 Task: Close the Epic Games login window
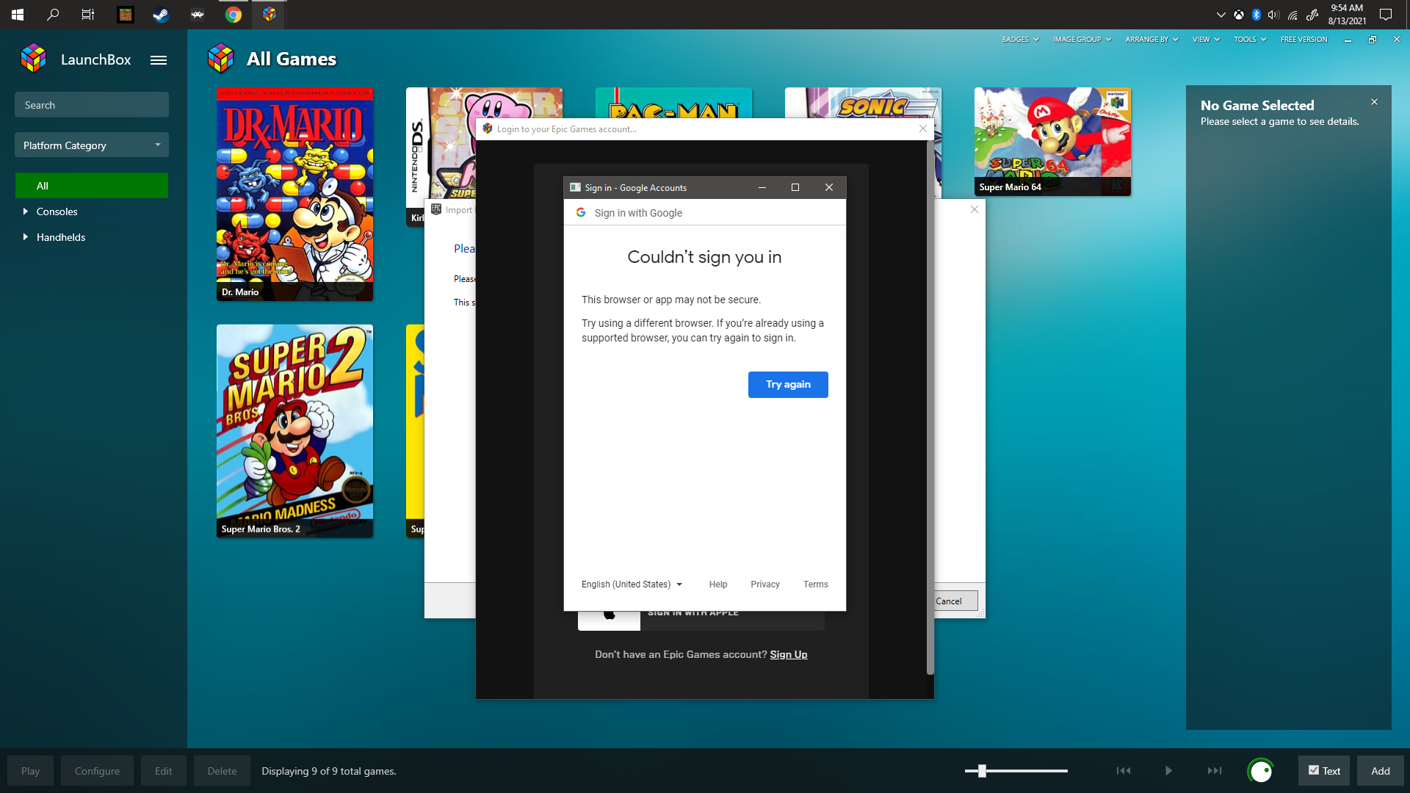923,128
